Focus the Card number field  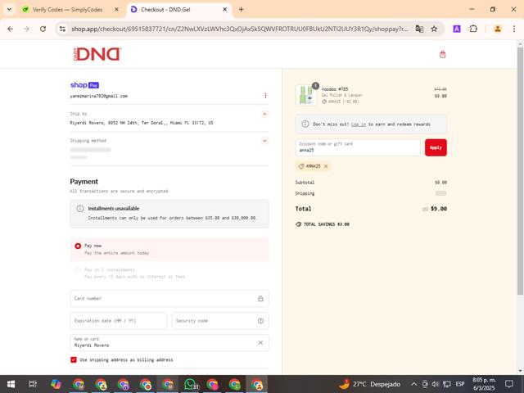coord(169,298)
